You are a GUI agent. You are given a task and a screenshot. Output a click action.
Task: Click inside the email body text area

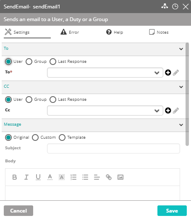92,193
